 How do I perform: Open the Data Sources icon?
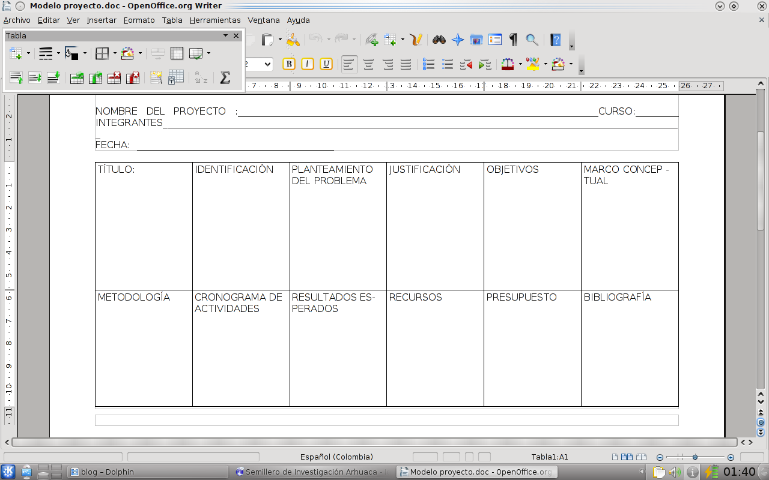[495, 40]
